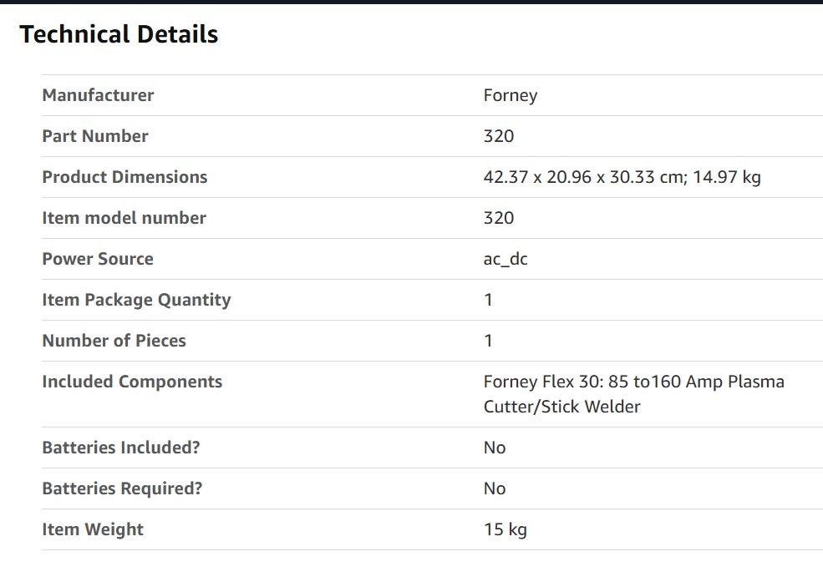The image size is (823, 582).
Task: Click the 'ac_dc' power source value
Action: (x=505, y=259)
